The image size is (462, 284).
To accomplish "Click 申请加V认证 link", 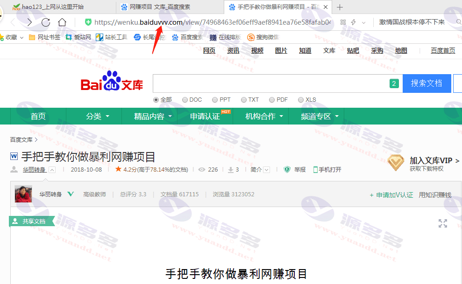I will click(x=391, y=195).
